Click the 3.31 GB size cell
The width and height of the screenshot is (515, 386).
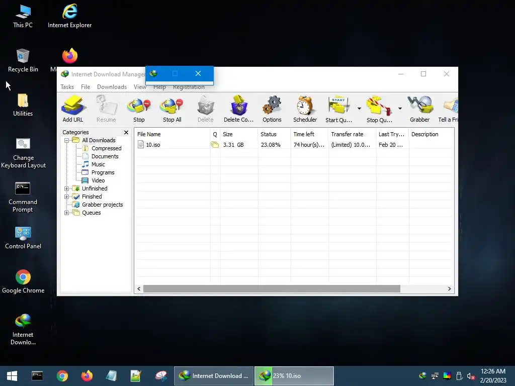233,145
